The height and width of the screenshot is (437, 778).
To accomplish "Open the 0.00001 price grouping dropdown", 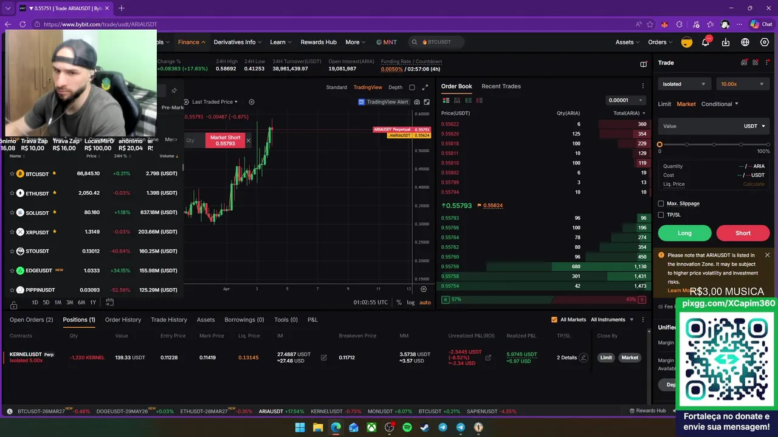I will click(x=625, y=100).
